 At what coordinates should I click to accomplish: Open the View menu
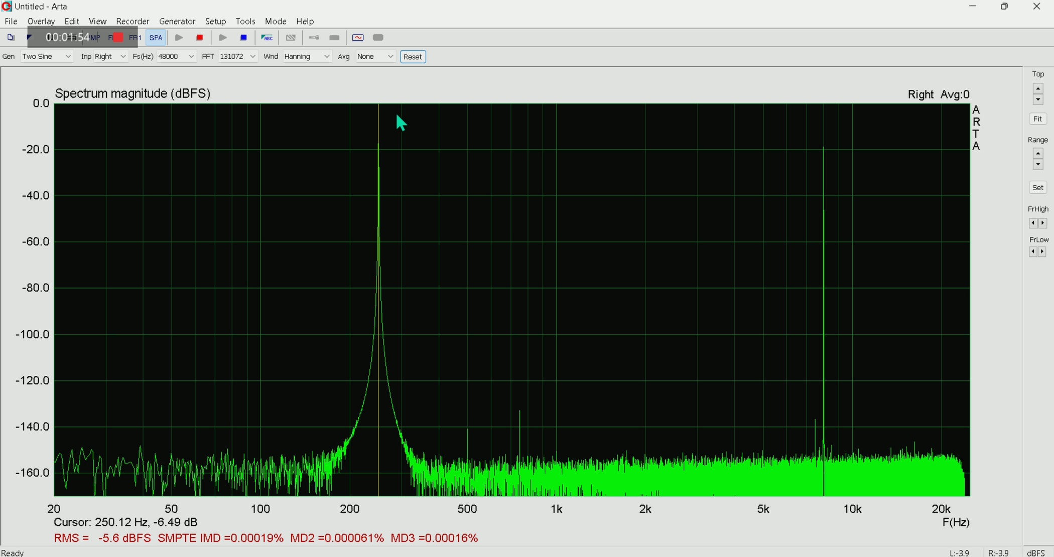97,21
